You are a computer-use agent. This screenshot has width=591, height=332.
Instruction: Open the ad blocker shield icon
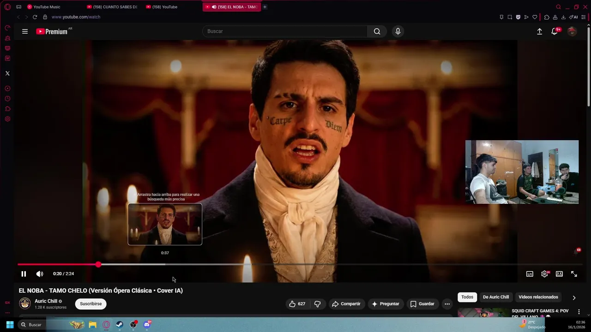click(518, 17)
